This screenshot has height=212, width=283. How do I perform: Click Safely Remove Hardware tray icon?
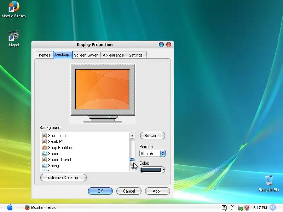coord(240,208)
